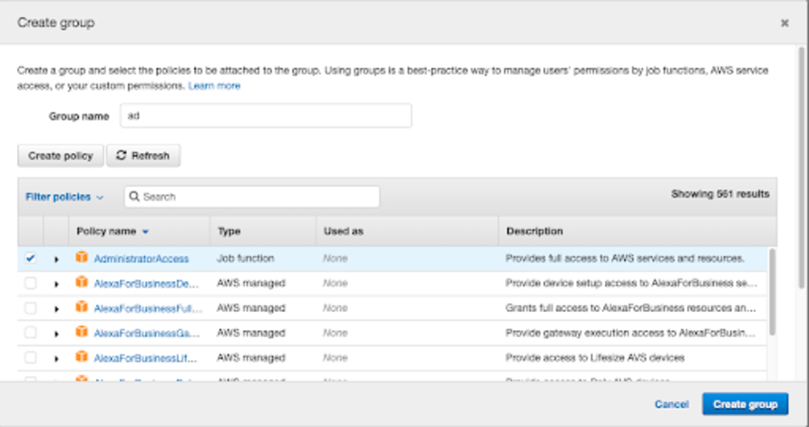This screenshot has height=427, width=809.
Task: Click 'Provide device setup access' description
Action: coord(631,283)
